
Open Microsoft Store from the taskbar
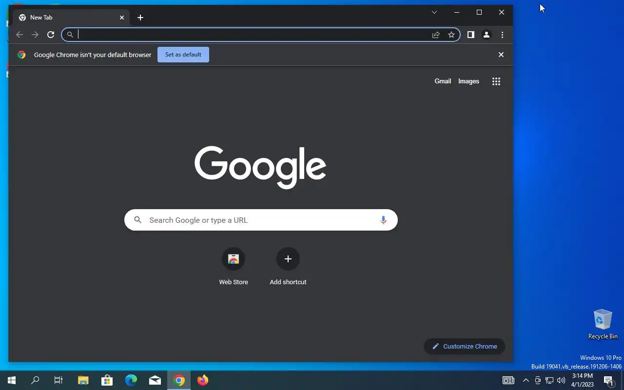tap(107, 380)
